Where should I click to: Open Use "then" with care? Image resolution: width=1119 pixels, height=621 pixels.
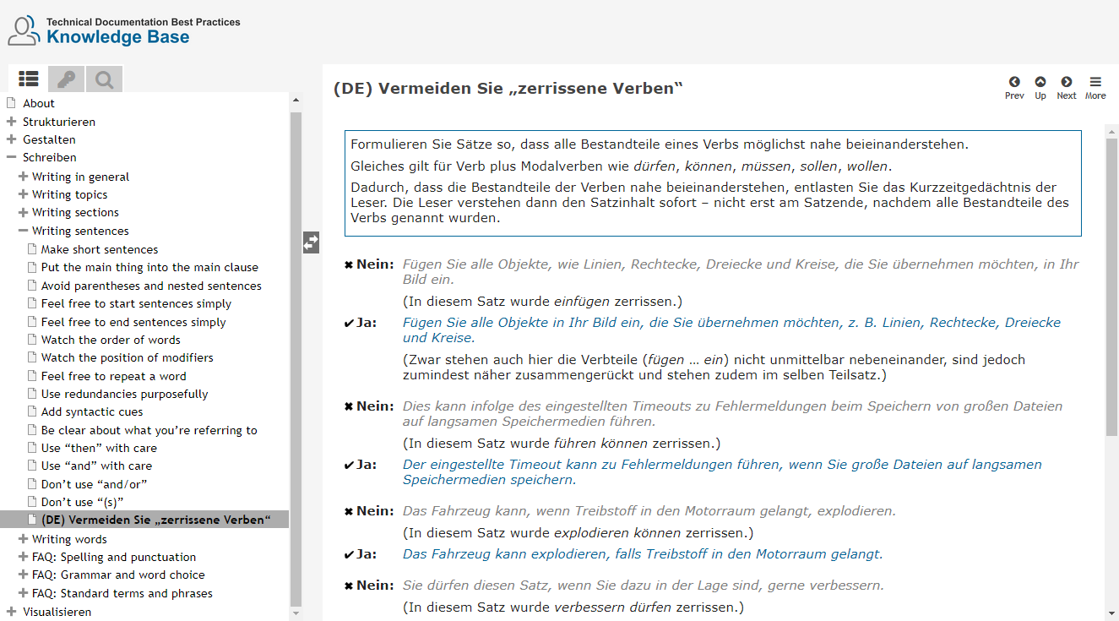coord(99,448)
